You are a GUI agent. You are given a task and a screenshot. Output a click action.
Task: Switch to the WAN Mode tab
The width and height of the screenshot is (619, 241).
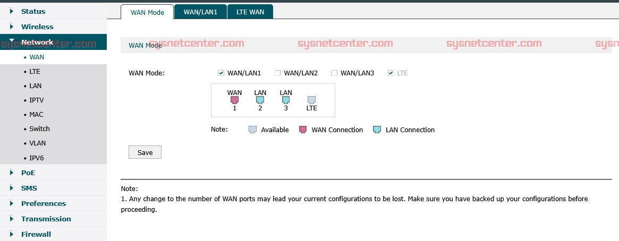point(147,12)
